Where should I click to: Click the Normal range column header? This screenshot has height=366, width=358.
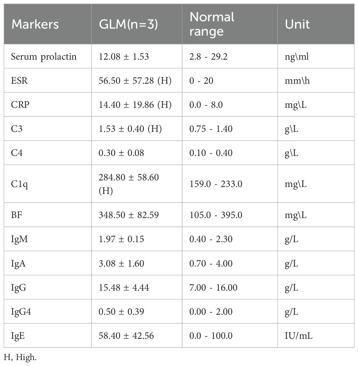tap(212, 24)
